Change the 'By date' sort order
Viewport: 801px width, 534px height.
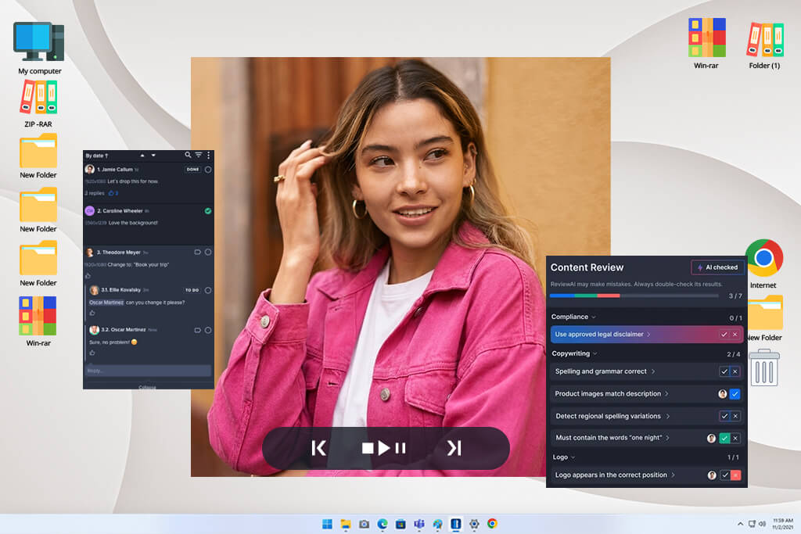click(97, 156)
